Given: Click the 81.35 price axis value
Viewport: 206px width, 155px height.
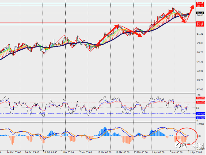Looking at the screenshot, I should click(x=200, y=34).
